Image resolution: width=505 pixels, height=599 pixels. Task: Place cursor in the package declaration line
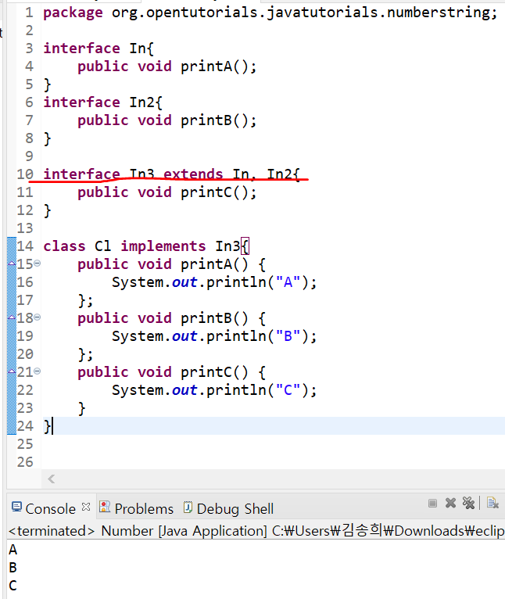270,13
